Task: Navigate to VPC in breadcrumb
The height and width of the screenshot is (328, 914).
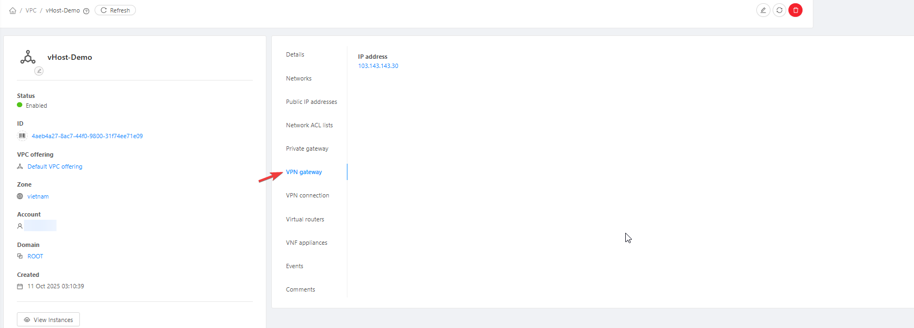Action: (x=31, y=10)
